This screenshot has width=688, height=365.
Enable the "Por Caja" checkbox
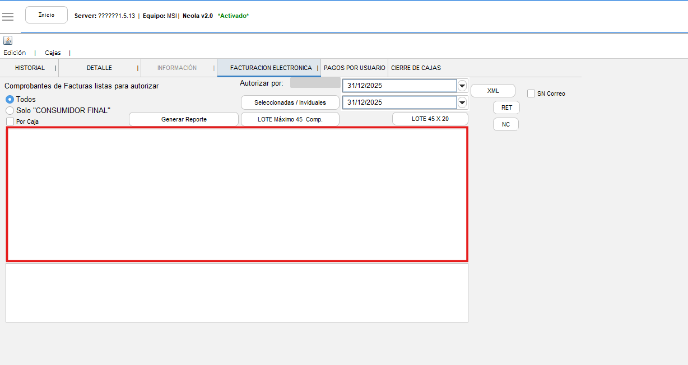10,121
